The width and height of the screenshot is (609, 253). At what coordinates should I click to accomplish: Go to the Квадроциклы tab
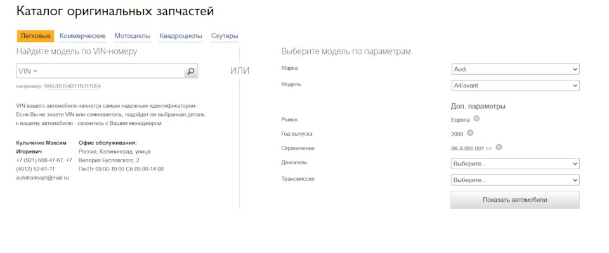(x=181, y=36)
